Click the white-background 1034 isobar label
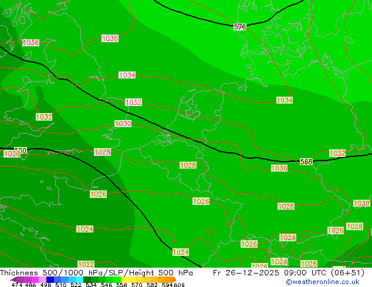This screenshot has width=372, height=287. point(127,75)
